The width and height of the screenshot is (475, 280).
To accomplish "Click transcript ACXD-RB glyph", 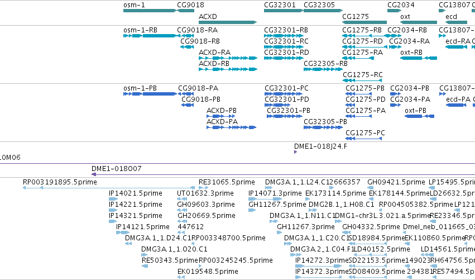I will [x=228, y=69].
